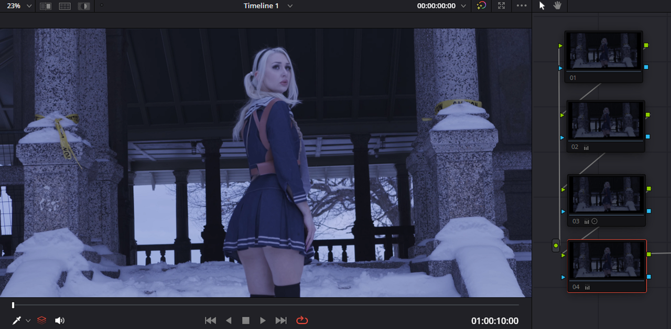Viewport: 671px width, 329px height.
Task: Toggle the red unmix layers icon
Action: [x=42, y=320]
